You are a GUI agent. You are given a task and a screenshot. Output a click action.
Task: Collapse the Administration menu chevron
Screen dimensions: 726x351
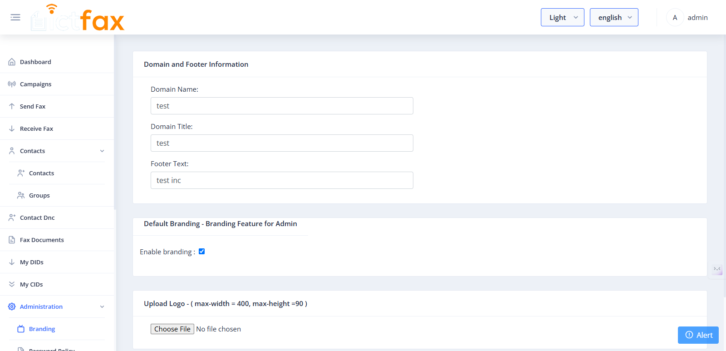[x=102, y=307]
